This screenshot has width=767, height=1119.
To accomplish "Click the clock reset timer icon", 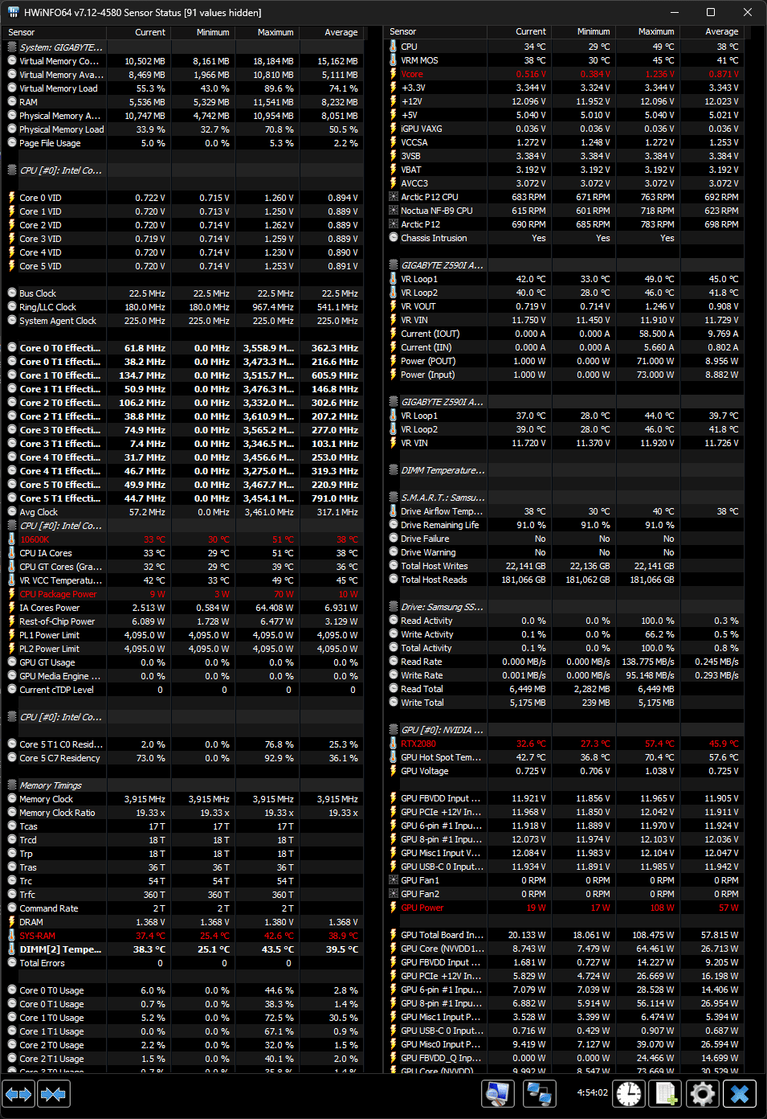I will pyautogui.click(x=629, y=1094).
